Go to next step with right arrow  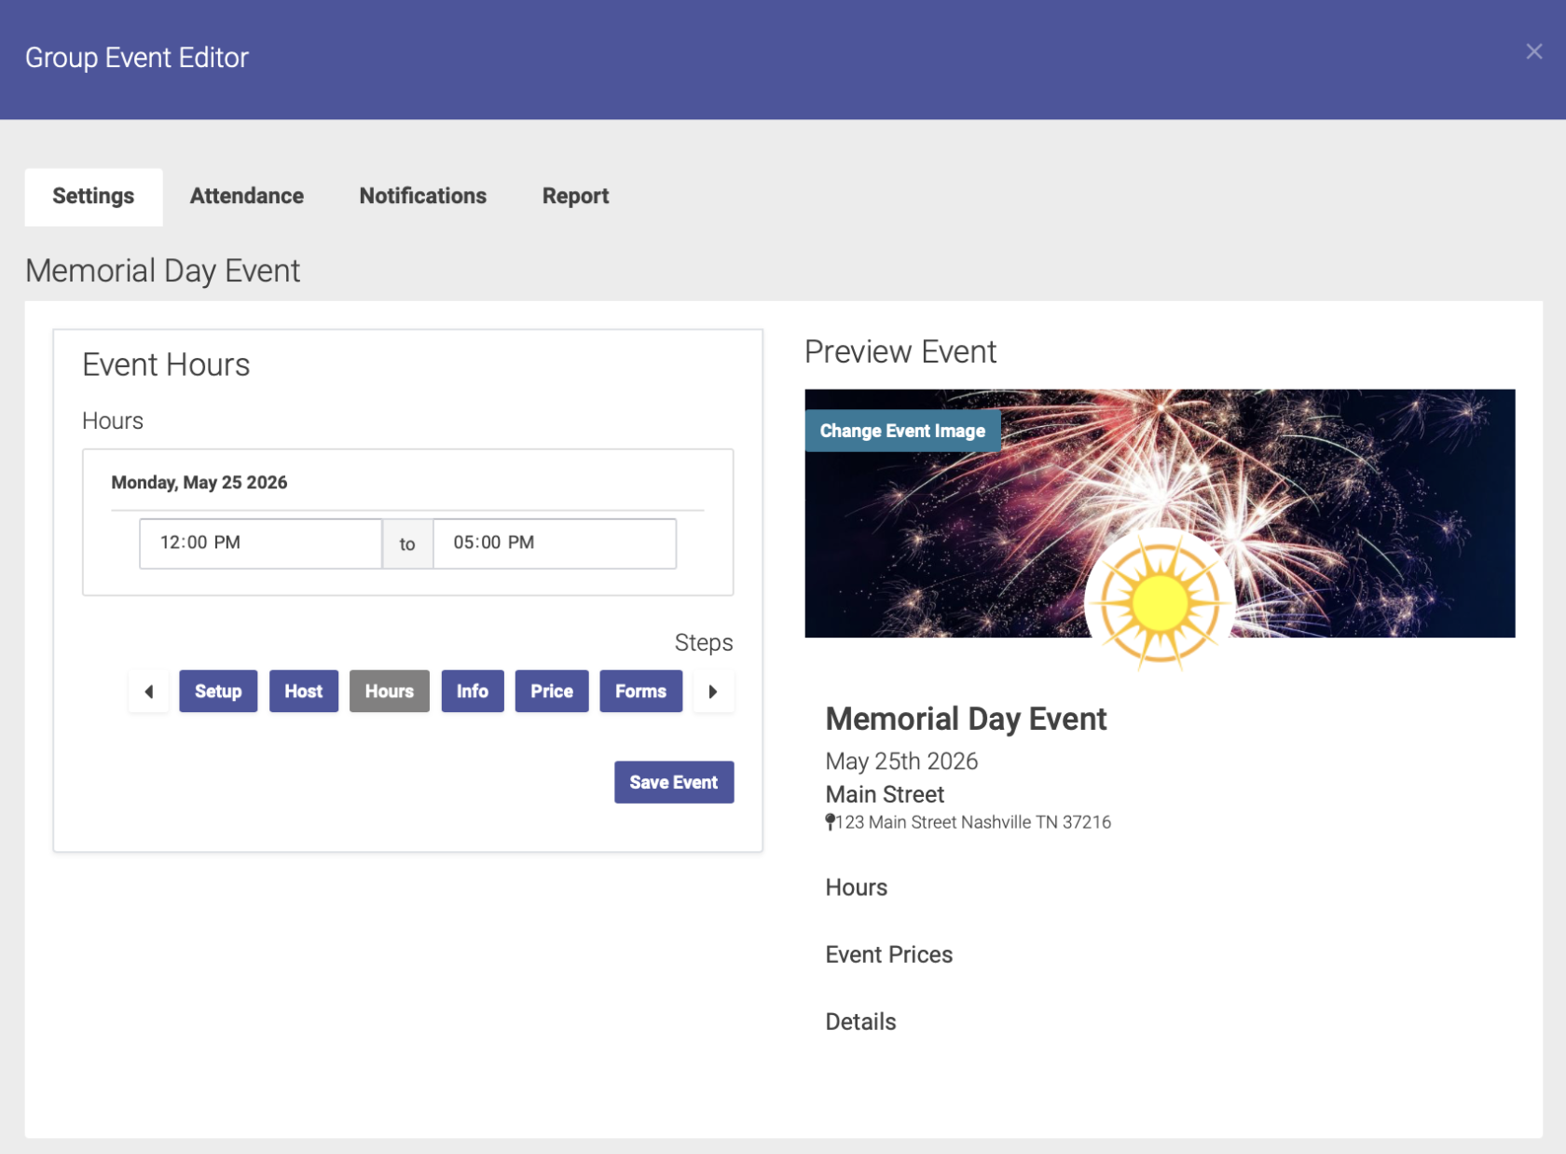(713, 692)
